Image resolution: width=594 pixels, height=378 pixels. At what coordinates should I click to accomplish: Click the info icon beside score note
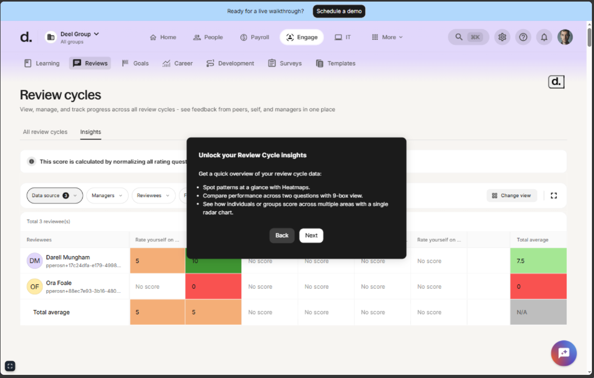click(31, 162)
